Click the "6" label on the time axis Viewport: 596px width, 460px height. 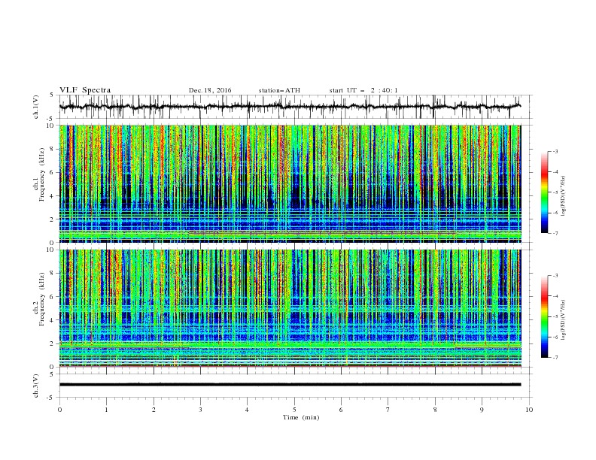[x=341, y=410]
